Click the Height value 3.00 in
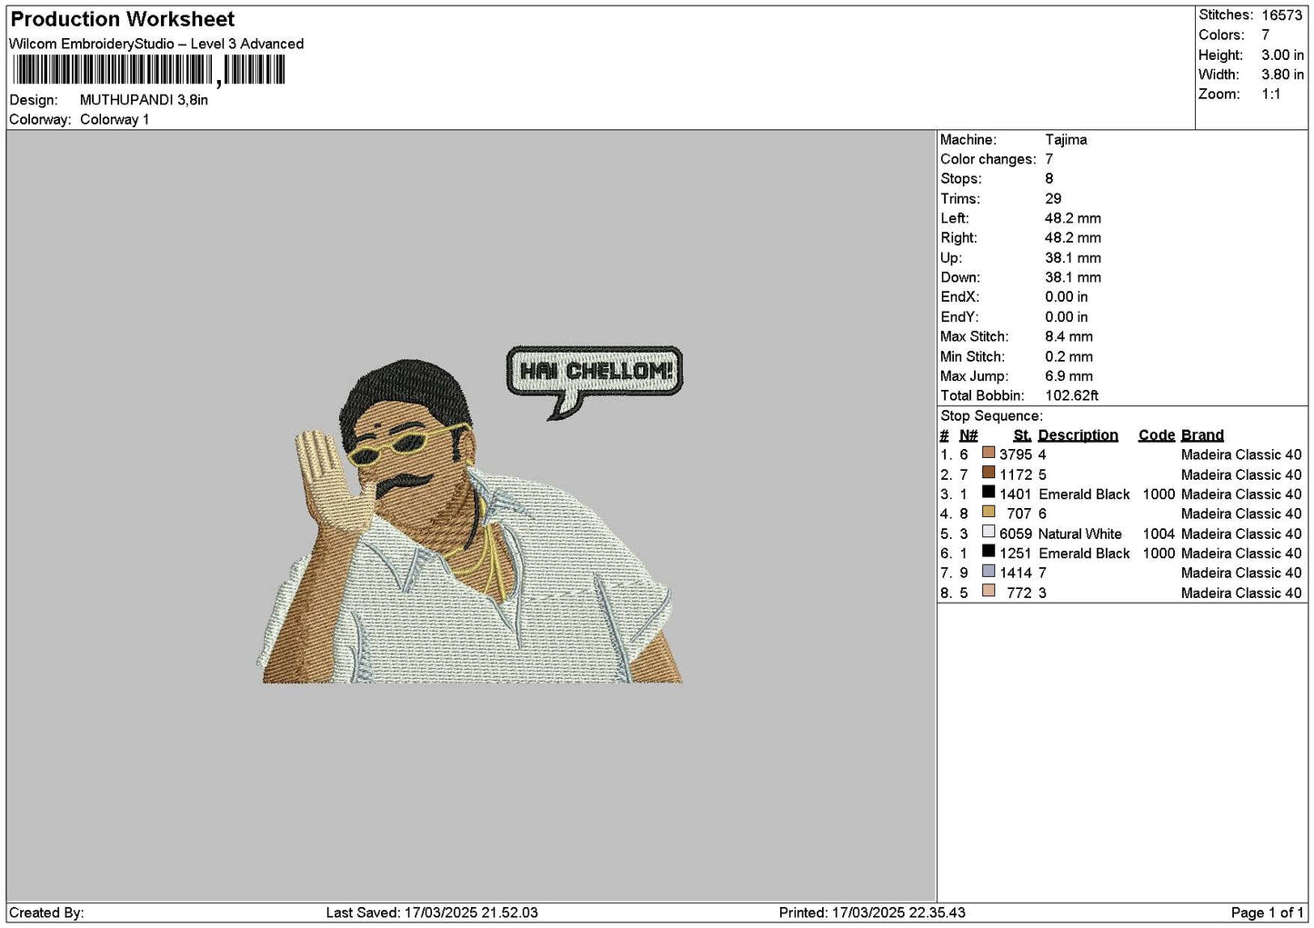 point(1282,55)
